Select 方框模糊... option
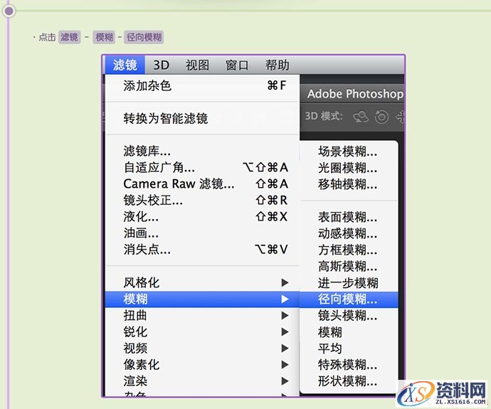 [x=349, y=250]
